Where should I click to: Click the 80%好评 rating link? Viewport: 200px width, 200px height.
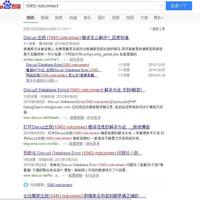pyautogui.click(x=76, y=60)
